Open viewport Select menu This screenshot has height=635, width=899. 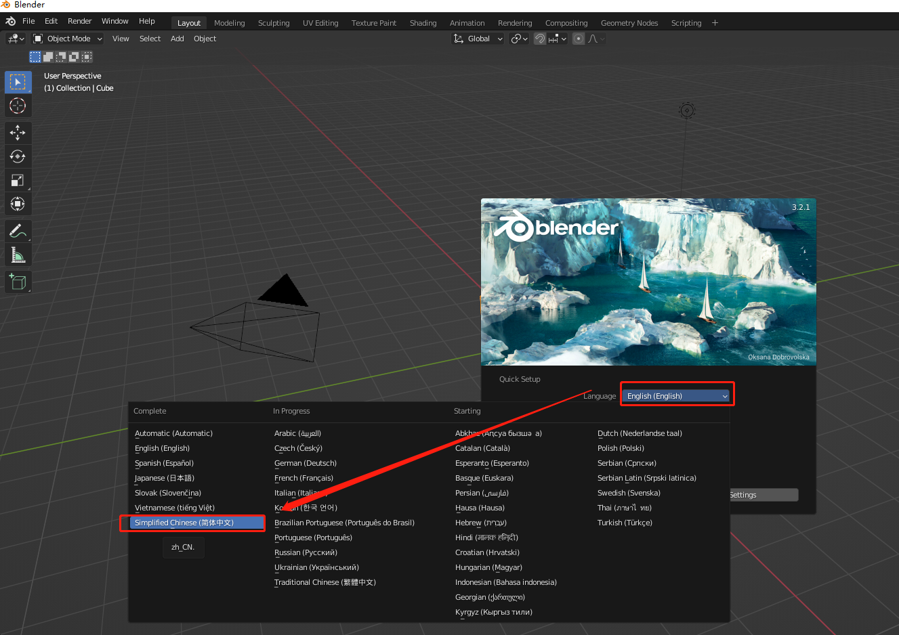(x=150, y=39)
